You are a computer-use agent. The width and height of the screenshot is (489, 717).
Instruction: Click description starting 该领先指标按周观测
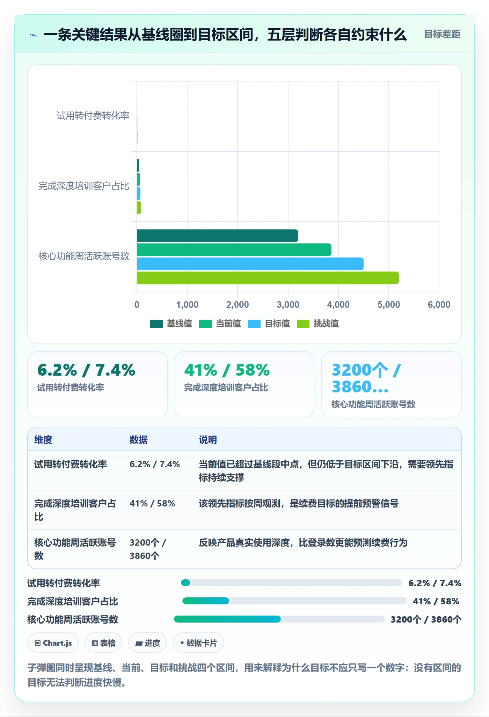[299, 504]
